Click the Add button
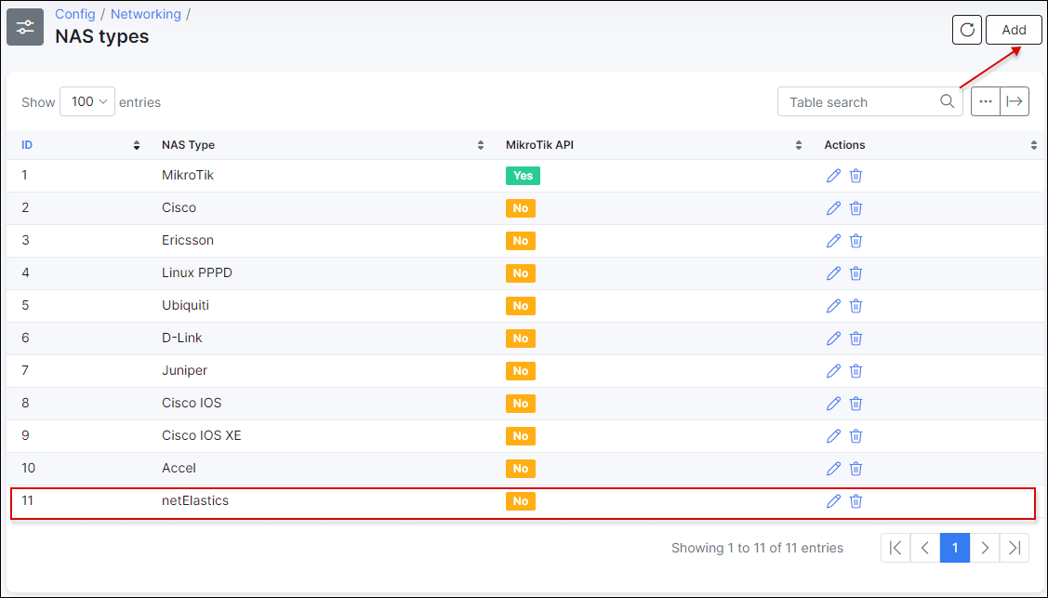The image size is (1048, 598). click(x=1014, y=30)
